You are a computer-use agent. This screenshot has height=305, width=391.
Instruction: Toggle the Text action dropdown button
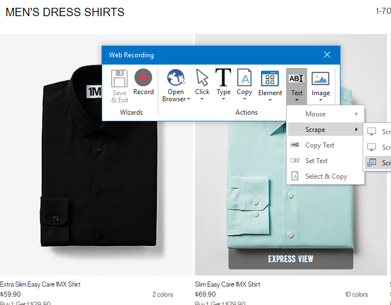(297, 86)
